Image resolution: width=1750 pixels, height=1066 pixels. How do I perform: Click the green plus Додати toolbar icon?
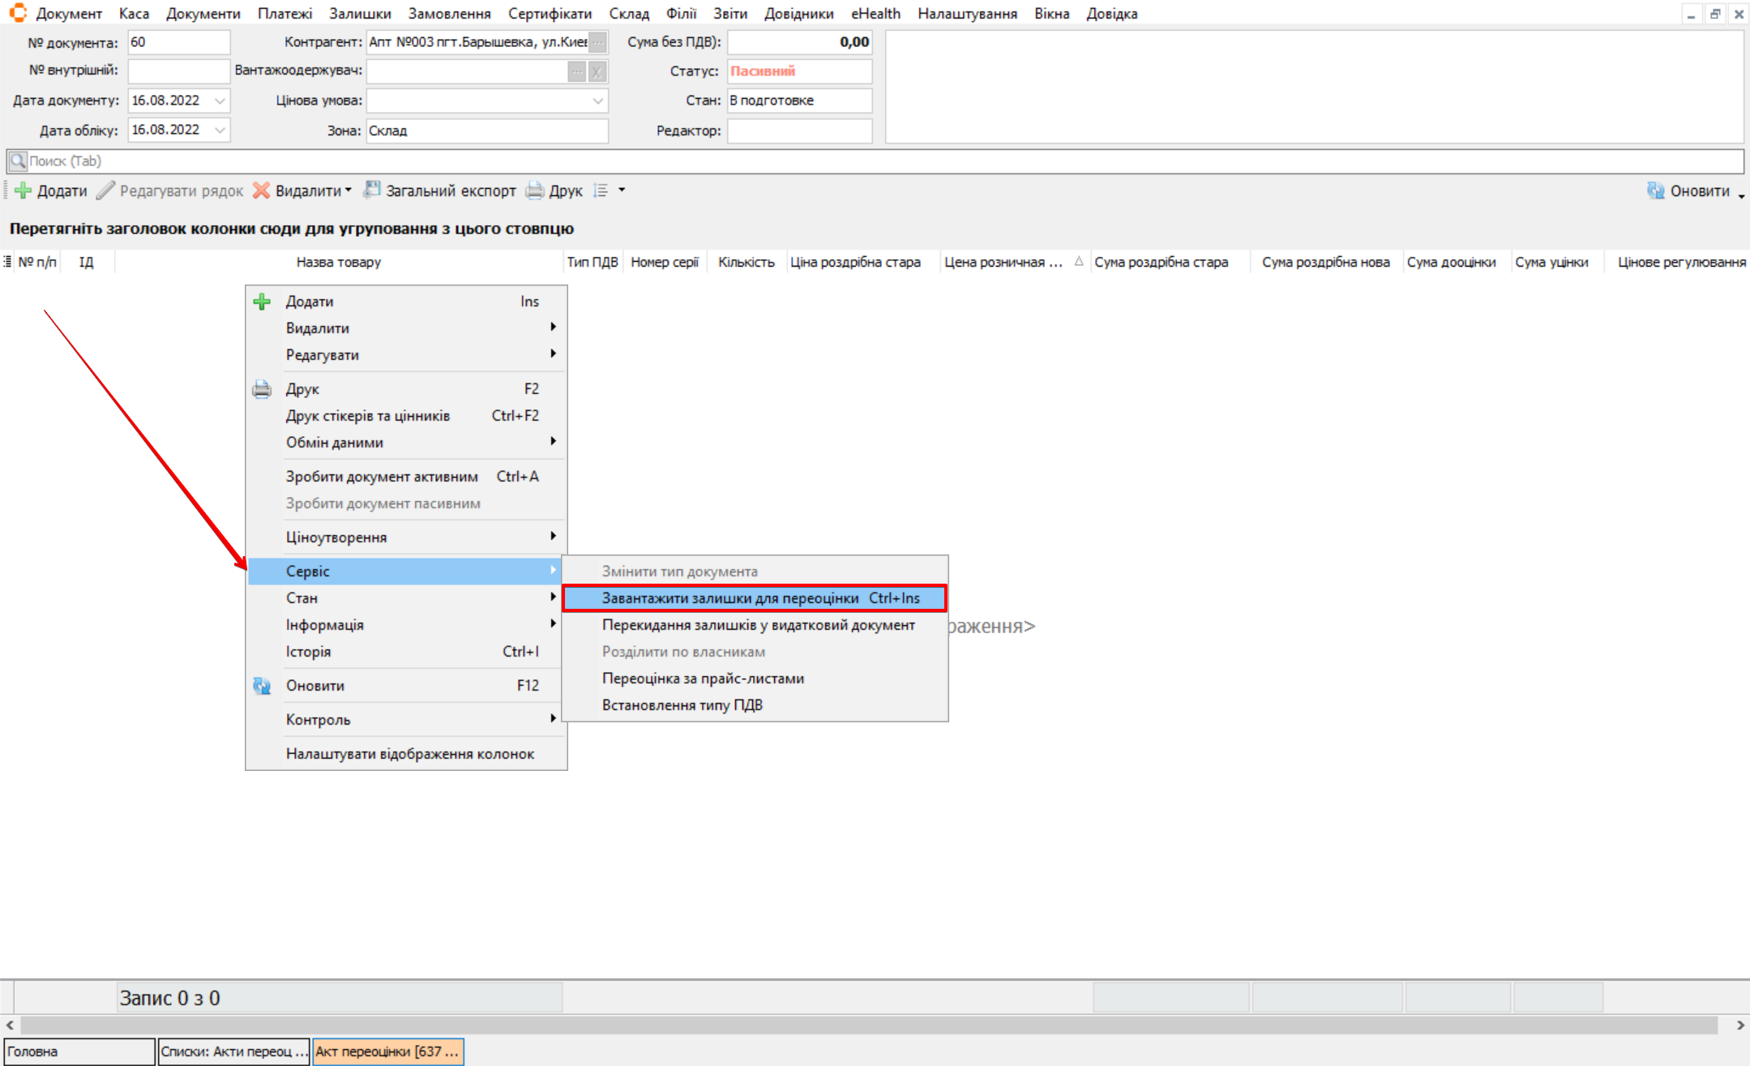(23, 191)
